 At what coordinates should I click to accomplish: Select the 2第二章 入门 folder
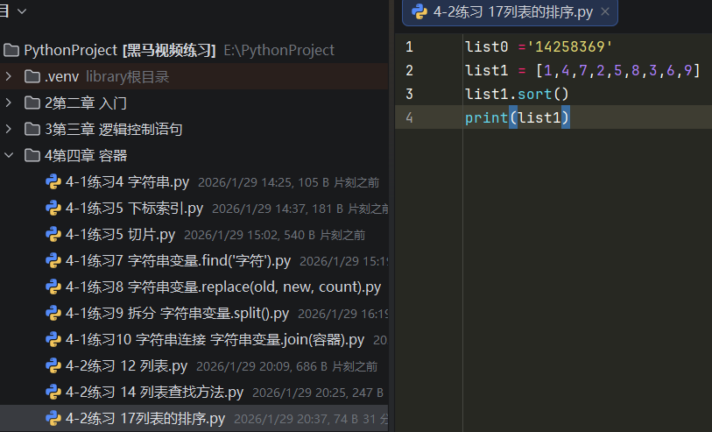click(x=85, y=103)
